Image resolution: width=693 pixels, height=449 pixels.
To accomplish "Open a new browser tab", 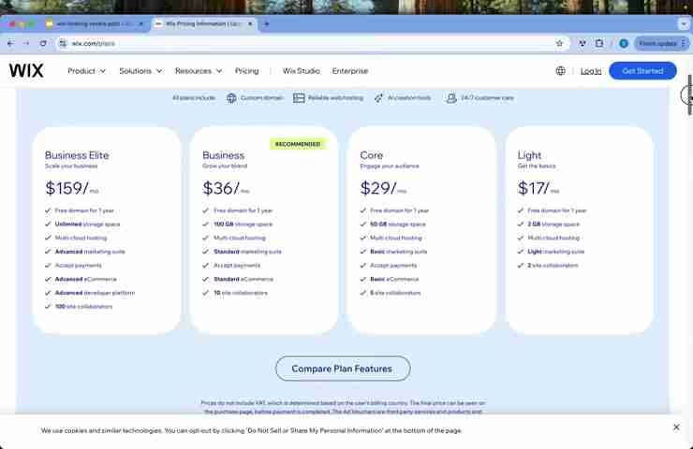I will coord(266,23).
